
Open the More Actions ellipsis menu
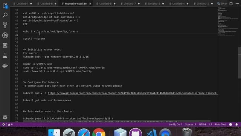coord(238,3)
